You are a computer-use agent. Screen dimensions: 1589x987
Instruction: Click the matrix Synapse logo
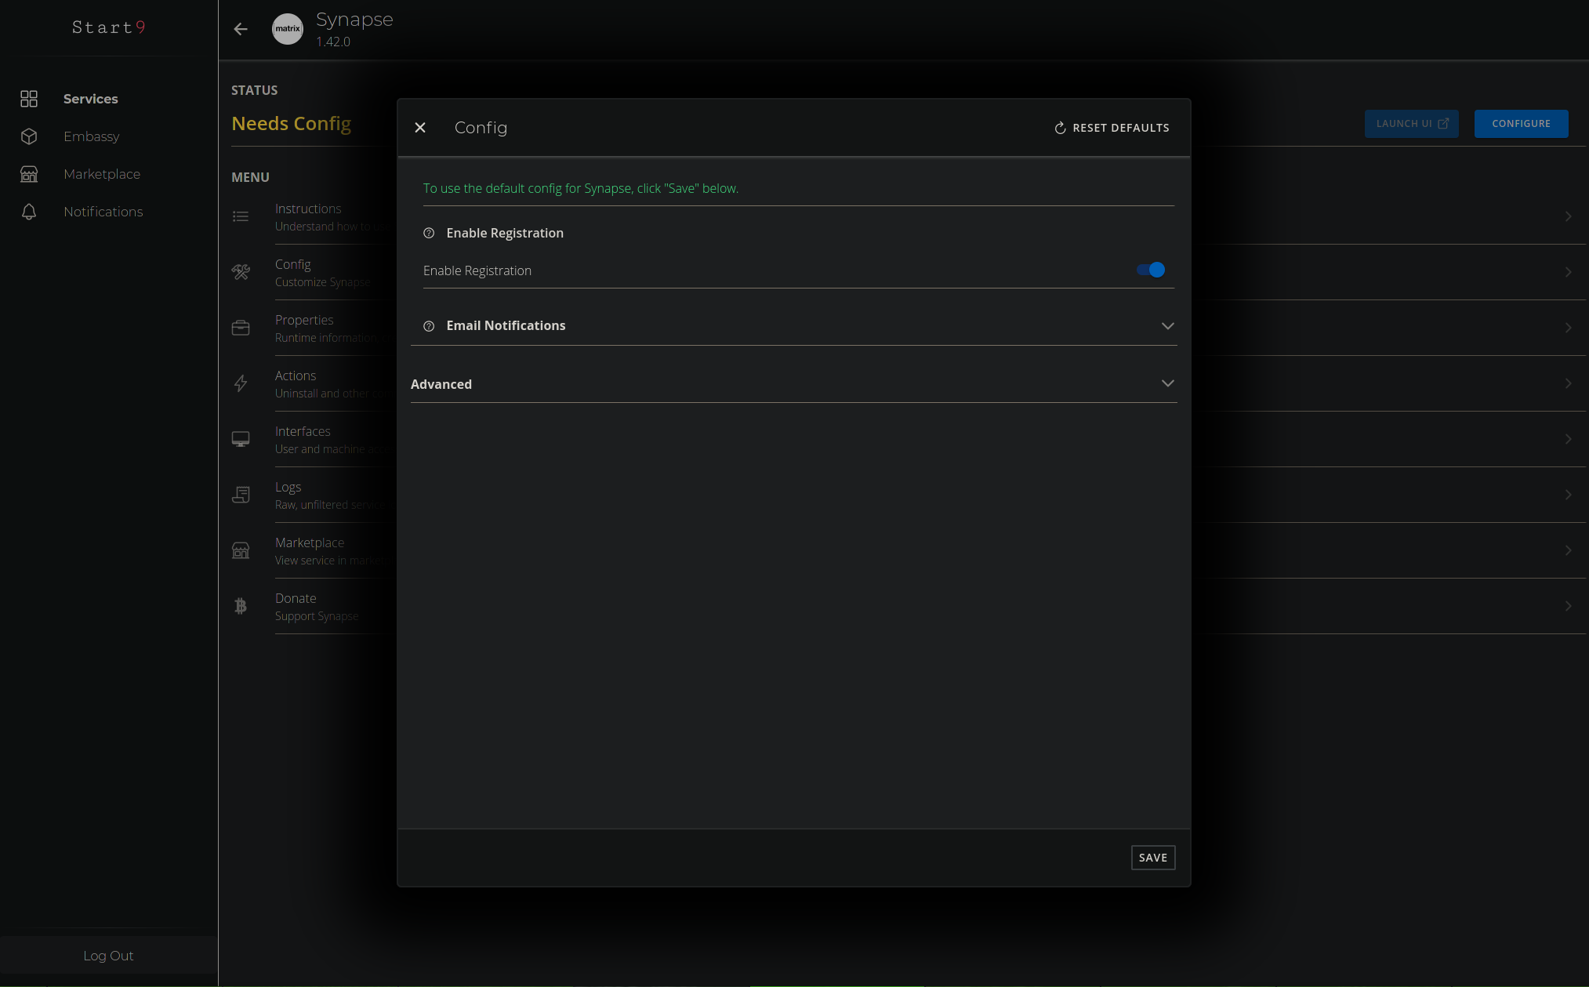288,29
